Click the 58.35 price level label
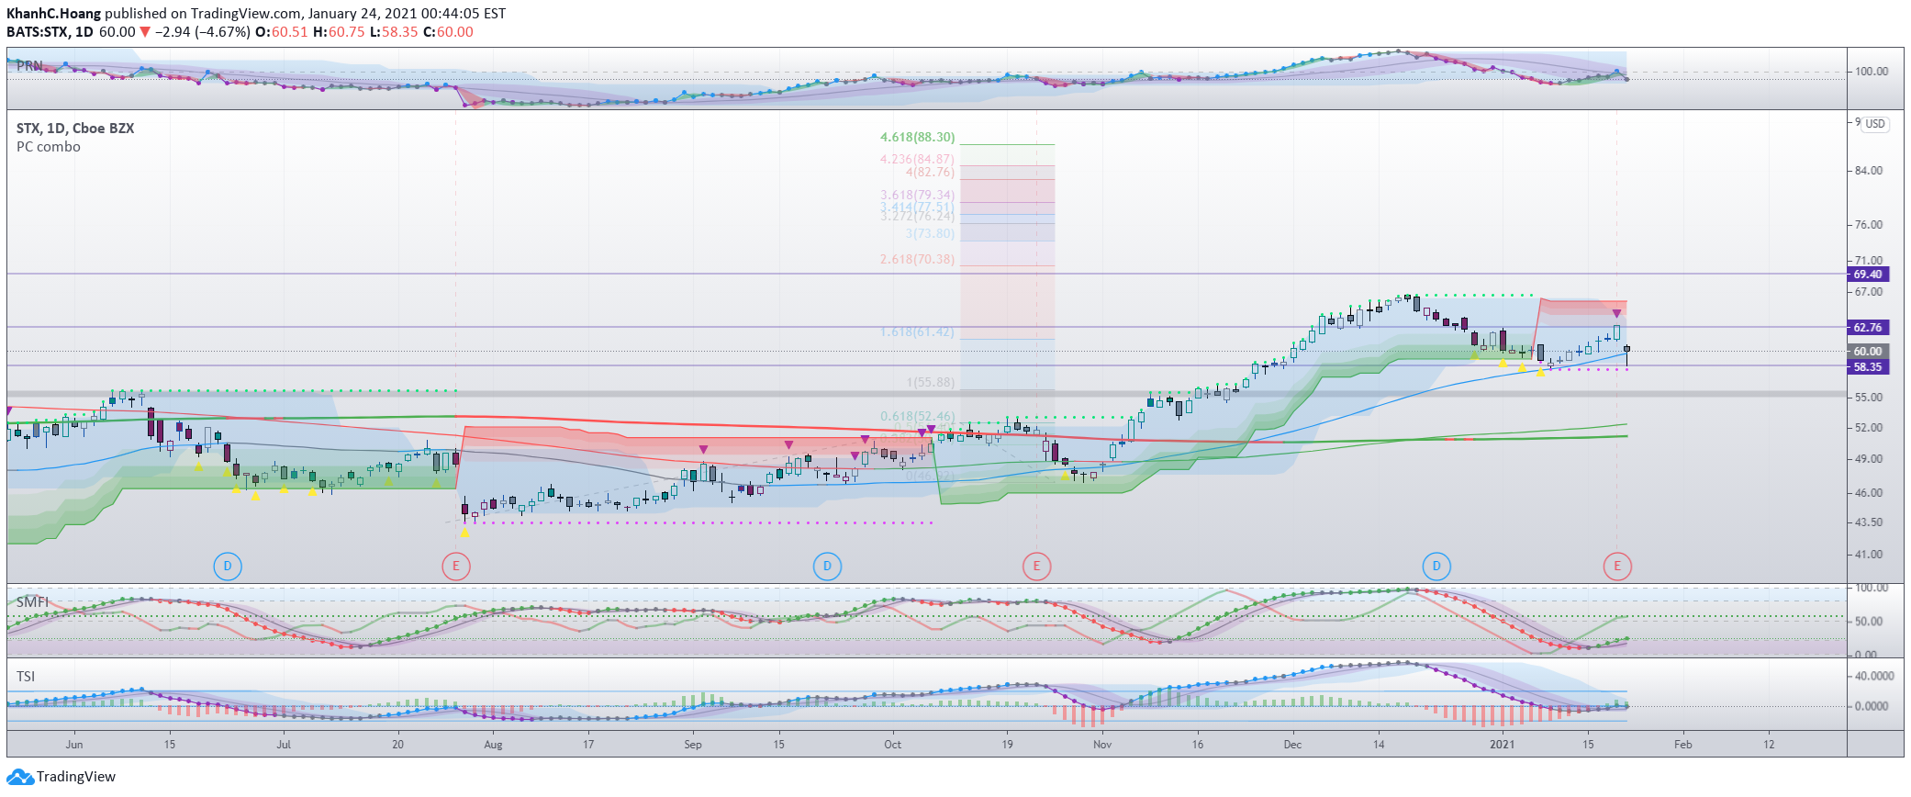Viewport: 1911px width, 797px height. click(1867, 367)
